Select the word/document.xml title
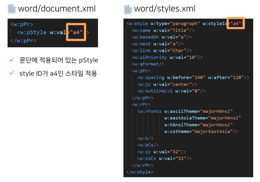Image resolution: width=260 pixels, height=182 pixels. pos(57,9)
